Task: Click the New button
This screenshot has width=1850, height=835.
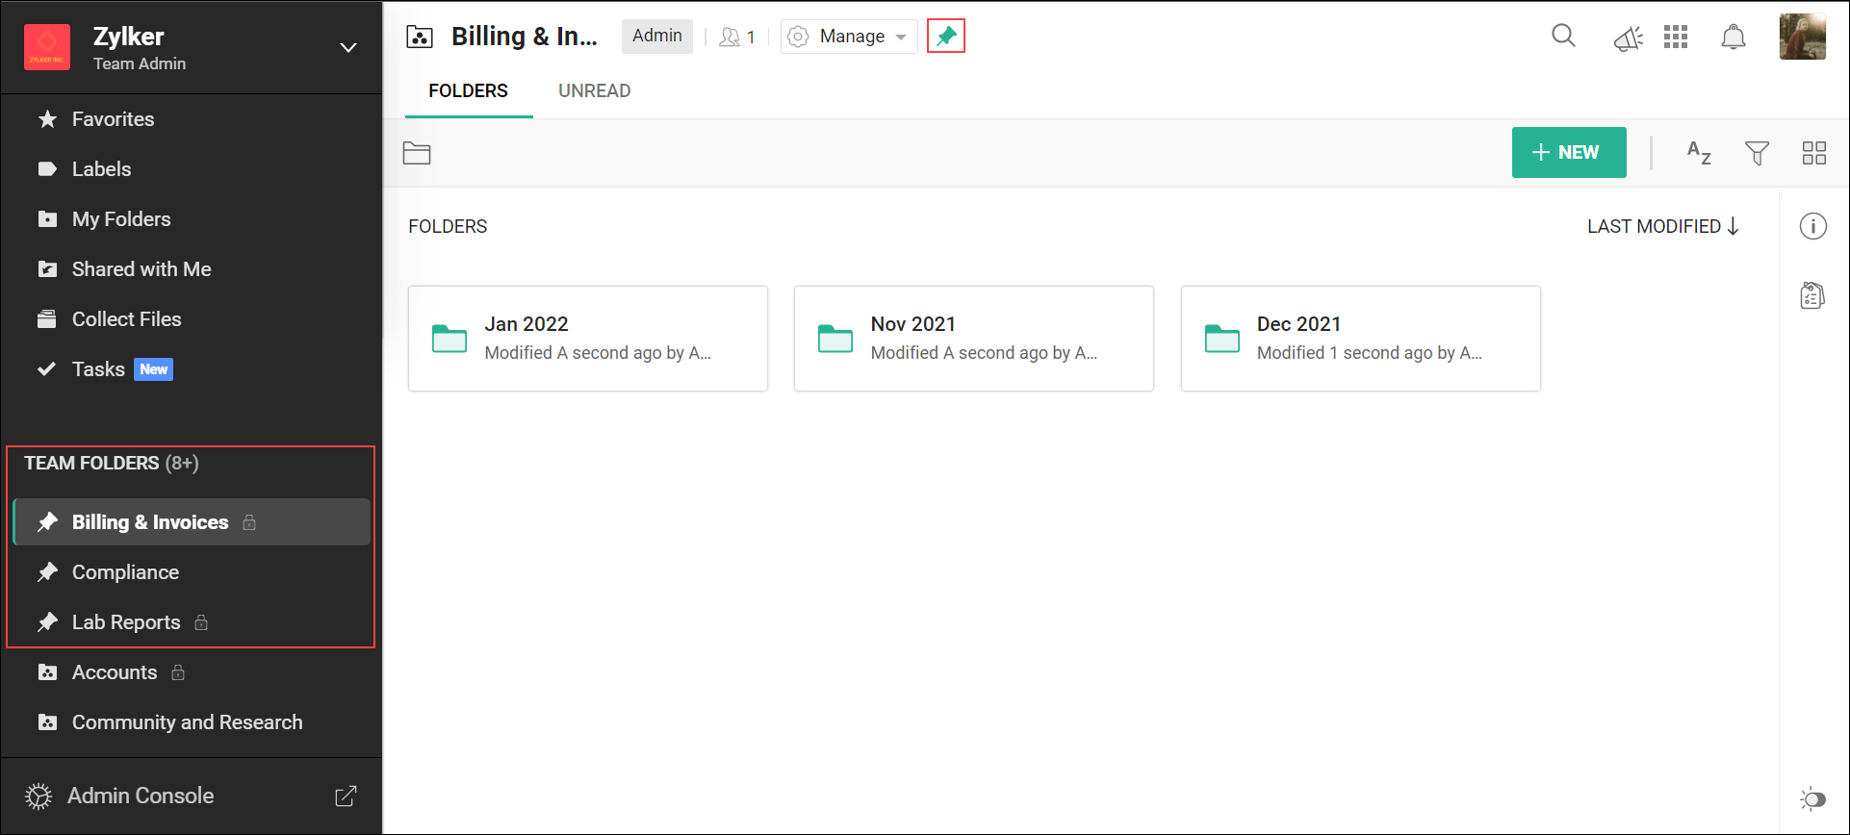Action: pyautogui.click(x=1568, y=153)
